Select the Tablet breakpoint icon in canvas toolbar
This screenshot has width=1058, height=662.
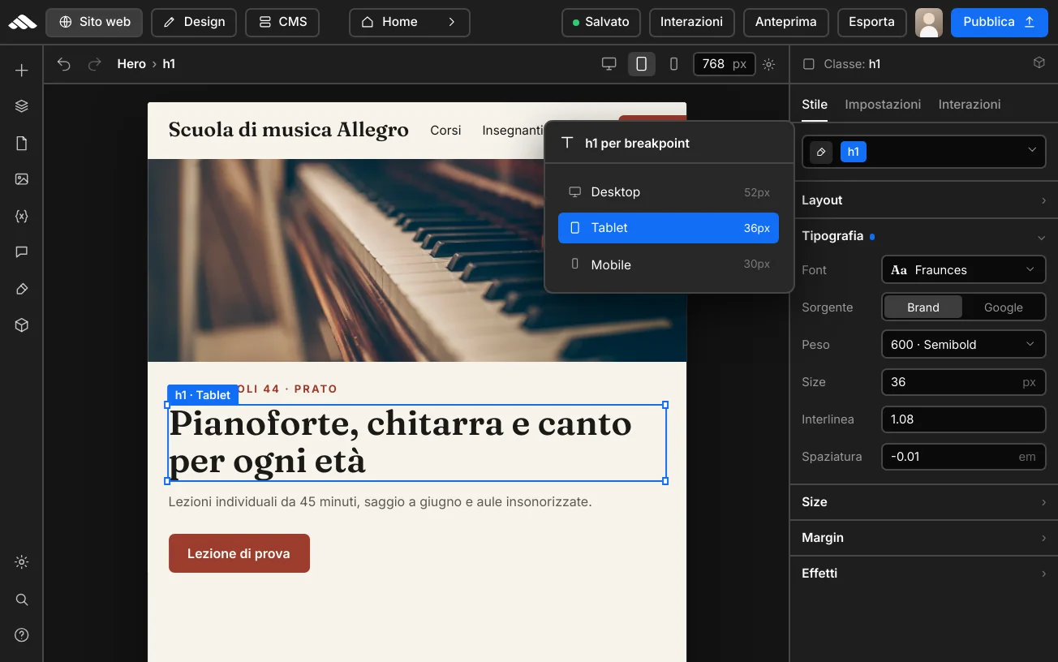[x=642, y=64]
